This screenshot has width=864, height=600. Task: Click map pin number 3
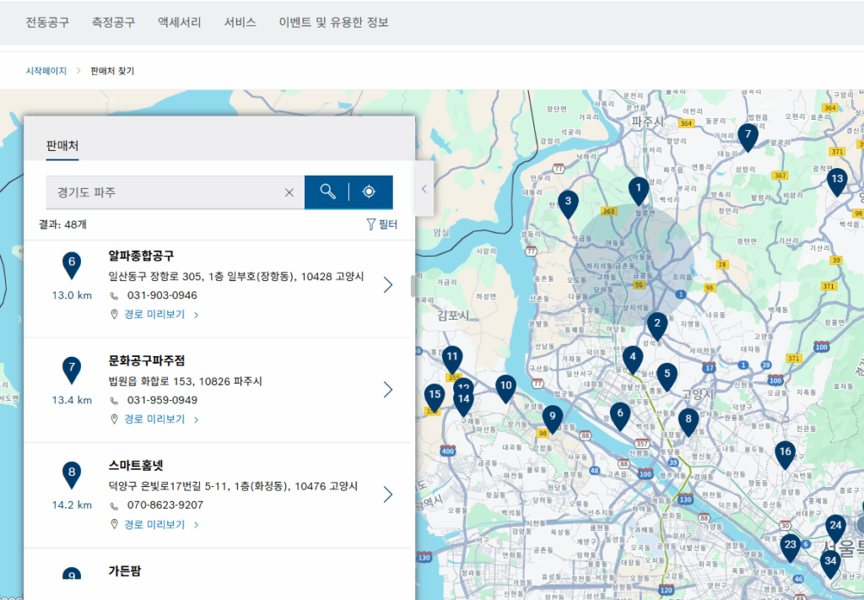point(568,204)
